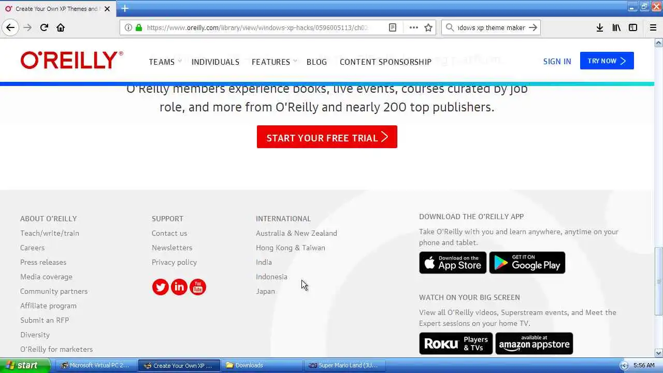Open the Diversity link
This screenshot has width=663, height=373.
(x=35, y=335)
